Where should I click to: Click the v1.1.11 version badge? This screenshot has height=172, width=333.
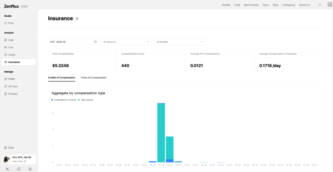coord(24,6)
